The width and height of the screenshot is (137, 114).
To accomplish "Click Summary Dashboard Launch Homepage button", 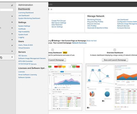I will click(57, 60).
